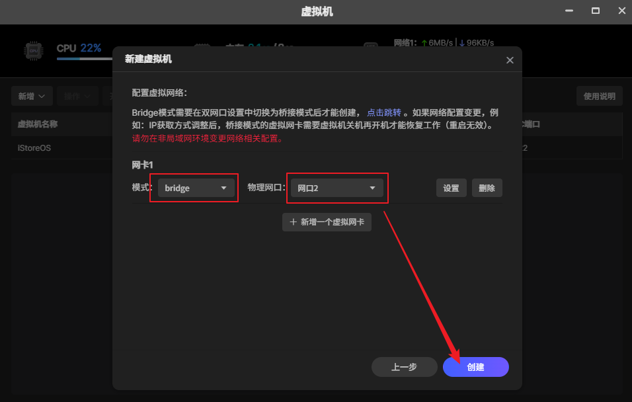The image size is (632, 402).
Task: Open the 物理网口 dropdown showing 网口2
Action: [337, 188]
